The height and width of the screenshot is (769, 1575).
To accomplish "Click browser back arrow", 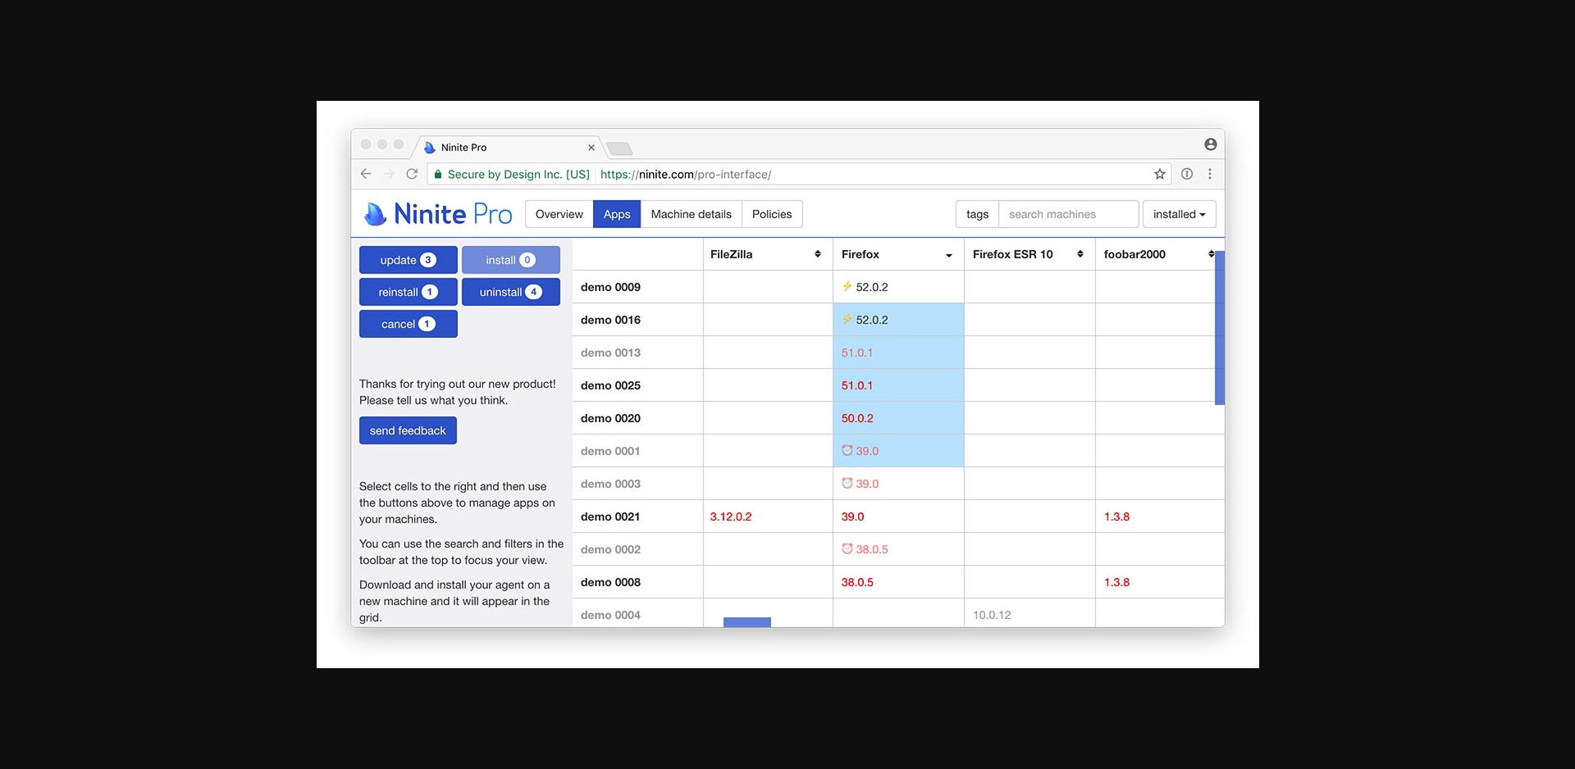I will click(366, 174).
